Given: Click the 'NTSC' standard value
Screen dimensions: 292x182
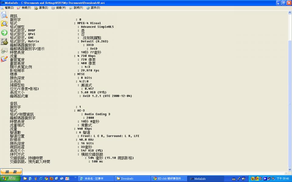Looking at the screenshot, I should [x=81, y=74].
